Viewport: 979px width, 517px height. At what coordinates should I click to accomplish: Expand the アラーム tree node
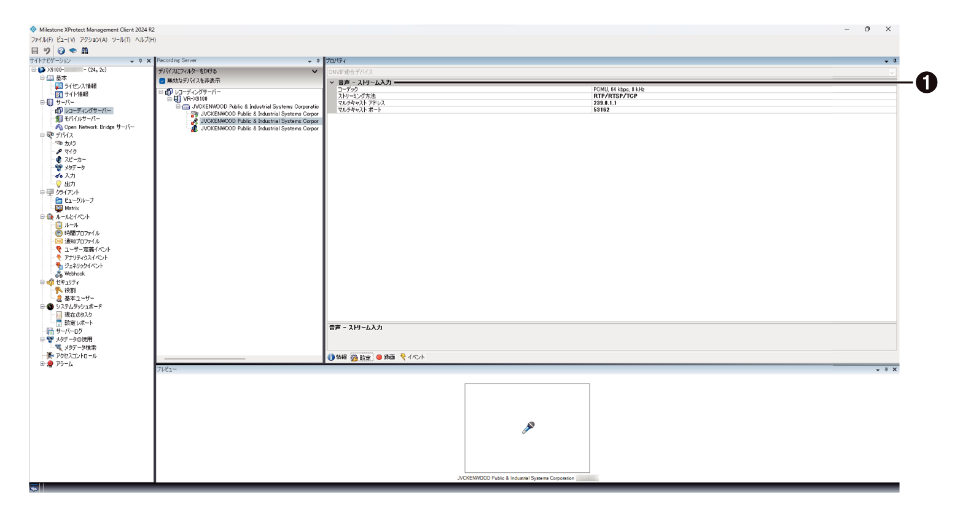pyautogui.click(x=42, y=364)
